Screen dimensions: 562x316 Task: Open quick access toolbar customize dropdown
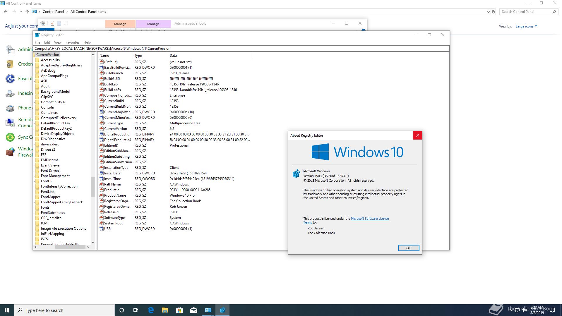(64, 23)
